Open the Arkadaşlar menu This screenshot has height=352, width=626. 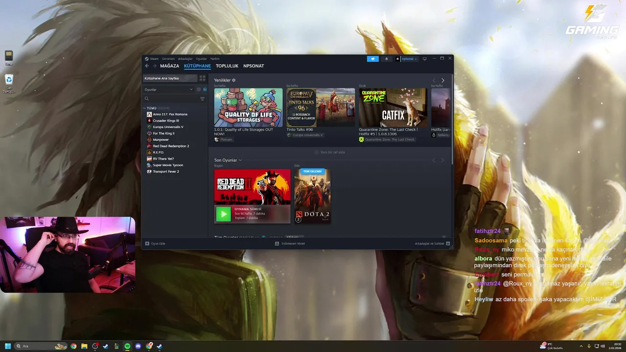tap(185, 59)
